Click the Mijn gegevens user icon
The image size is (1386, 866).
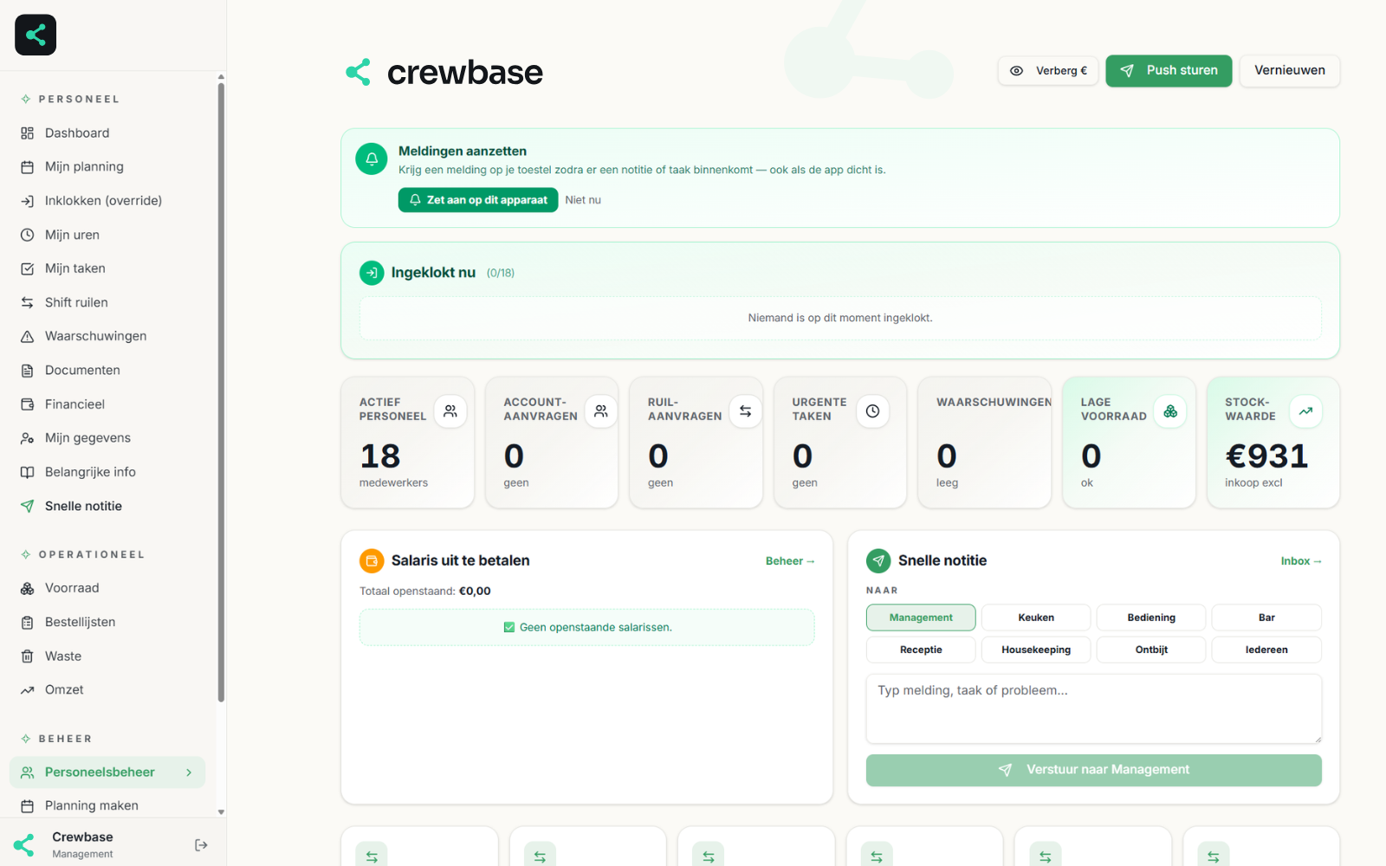[27, 438]
